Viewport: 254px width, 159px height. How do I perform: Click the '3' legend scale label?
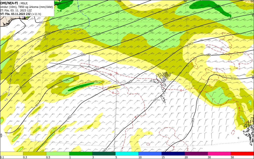pyautogui.click(x=93, y=157)
